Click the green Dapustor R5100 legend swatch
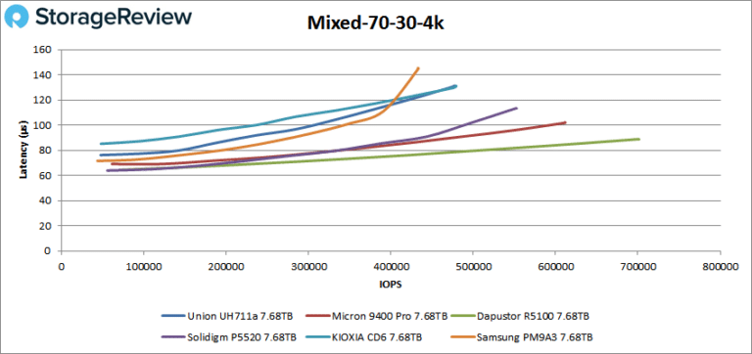 click(463, 316)
